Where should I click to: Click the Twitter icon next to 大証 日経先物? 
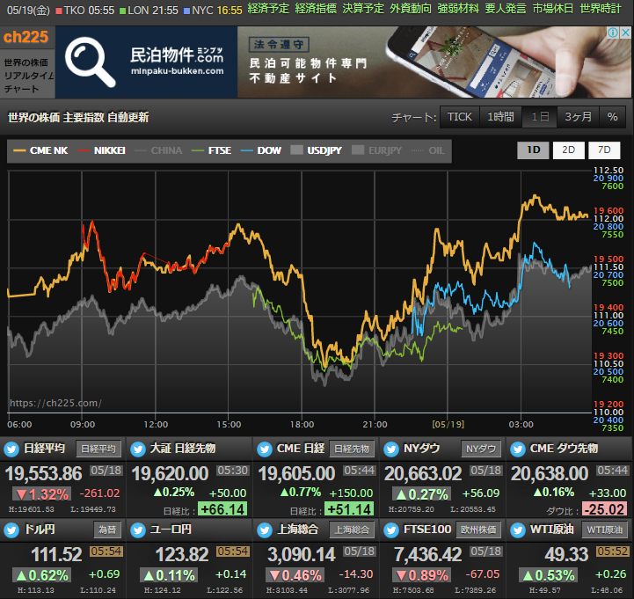(138, 449)
